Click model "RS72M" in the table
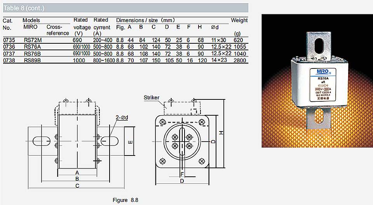Image resolution: width=373 pixels, height=205 pixels. [33, 40]
